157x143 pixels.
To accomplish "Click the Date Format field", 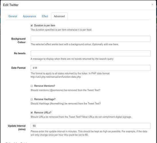I will pos(91,68).
